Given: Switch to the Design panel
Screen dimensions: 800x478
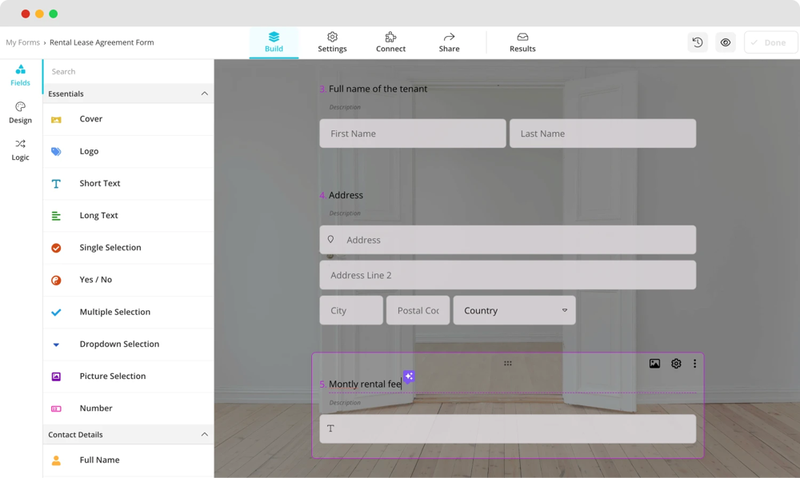Looking at the screenshot, I should pyautogui.click(x=19, y=114).
